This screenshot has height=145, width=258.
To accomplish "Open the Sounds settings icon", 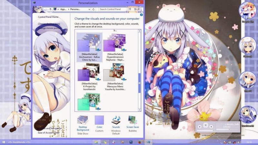I will pyautogui.click(x=116, y=121).
